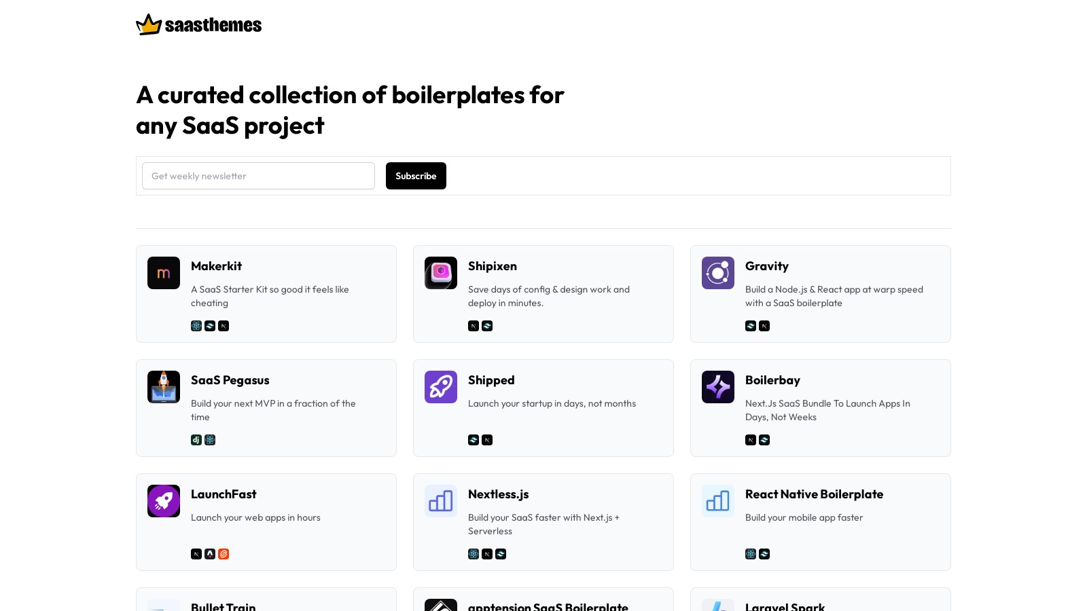1087x611 pixels.
Task: Select the React icon on the Makerkit card
Action: (x=196, y=326)
